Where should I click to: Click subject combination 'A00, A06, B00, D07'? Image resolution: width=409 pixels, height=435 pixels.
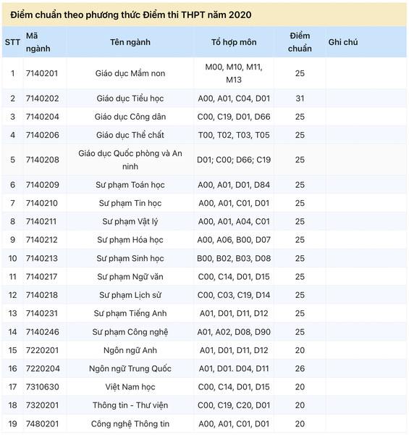[x=234, y=240]
